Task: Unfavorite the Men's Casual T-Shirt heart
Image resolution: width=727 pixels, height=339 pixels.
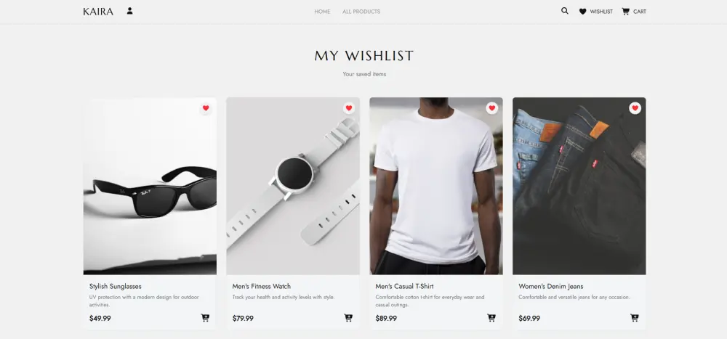Action: (492, 108)
